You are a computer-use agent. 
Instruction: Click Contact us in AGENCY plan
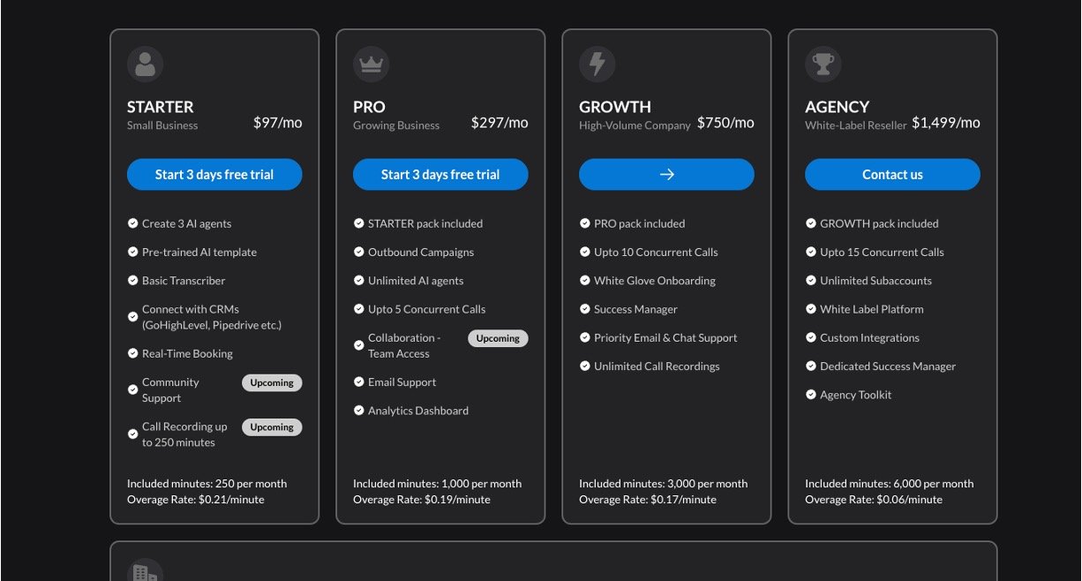click(x=892, y=175)
